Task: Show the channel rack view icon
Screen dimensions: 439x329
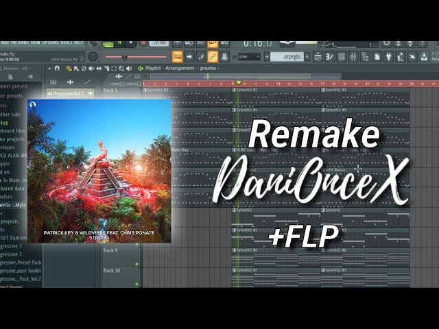Action: (x=342, y=57)
